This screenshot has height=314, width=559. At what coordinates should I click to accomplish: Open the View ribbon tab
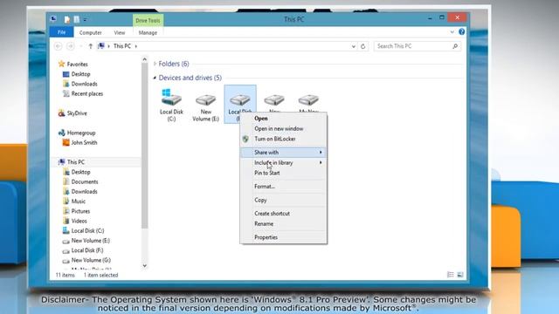pyautogui.click(x=120, y=33)
